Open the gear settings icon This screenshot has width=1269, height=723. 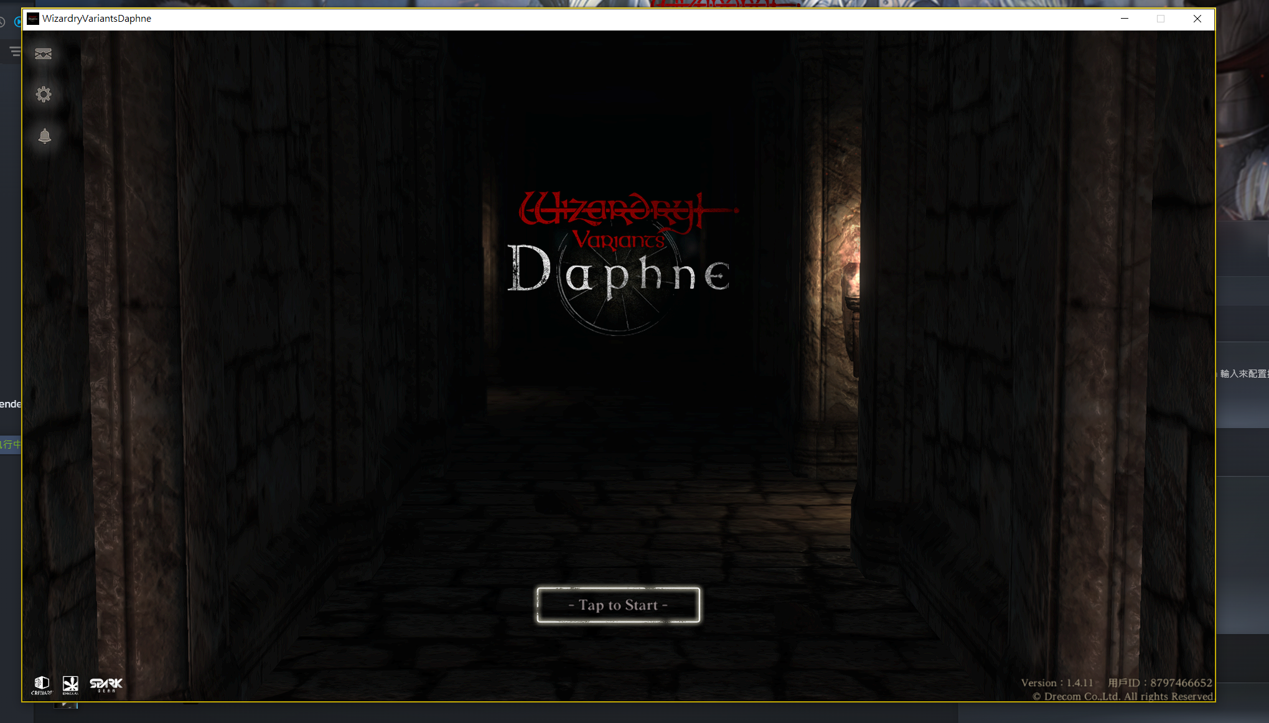point(44,94)
